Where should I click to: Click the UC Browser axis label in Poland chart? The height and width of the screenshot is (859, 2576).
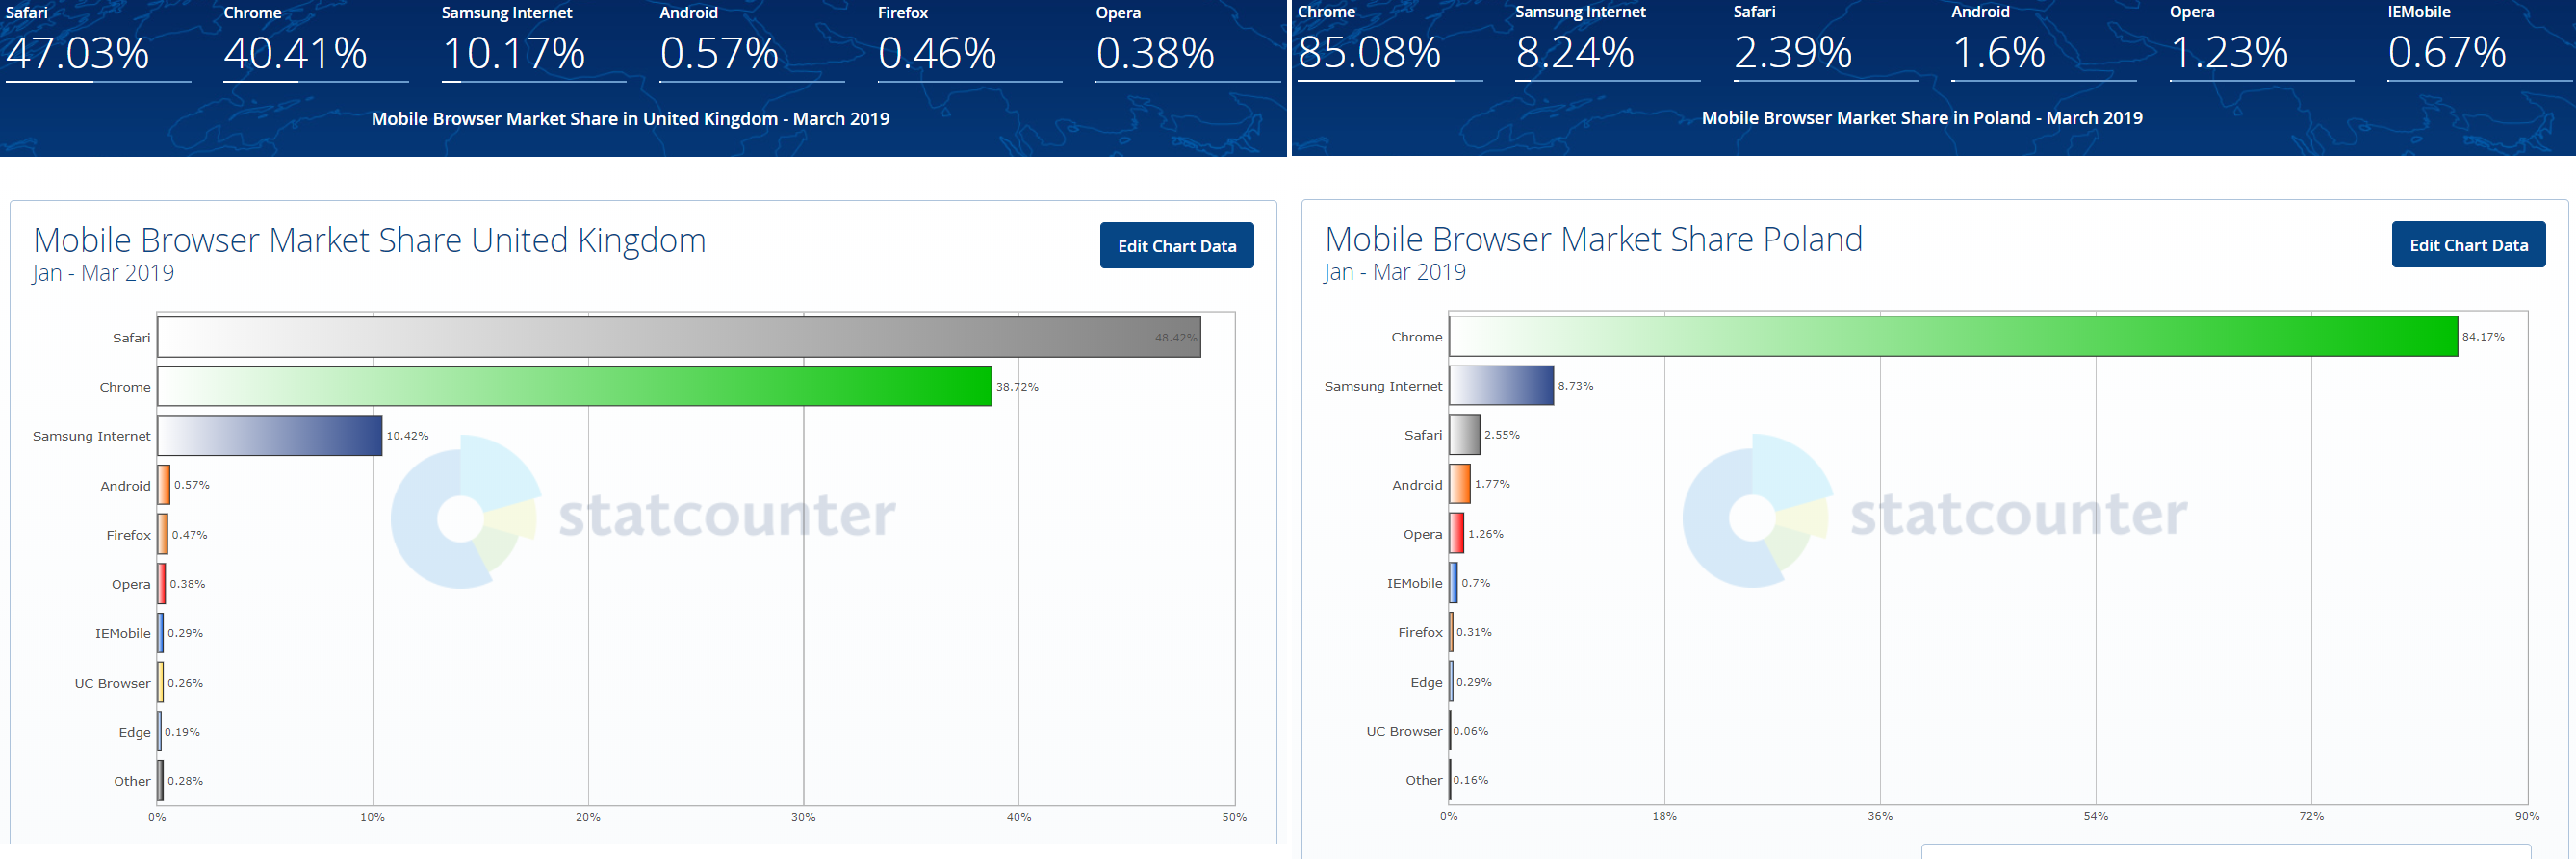coord(1403,731)
